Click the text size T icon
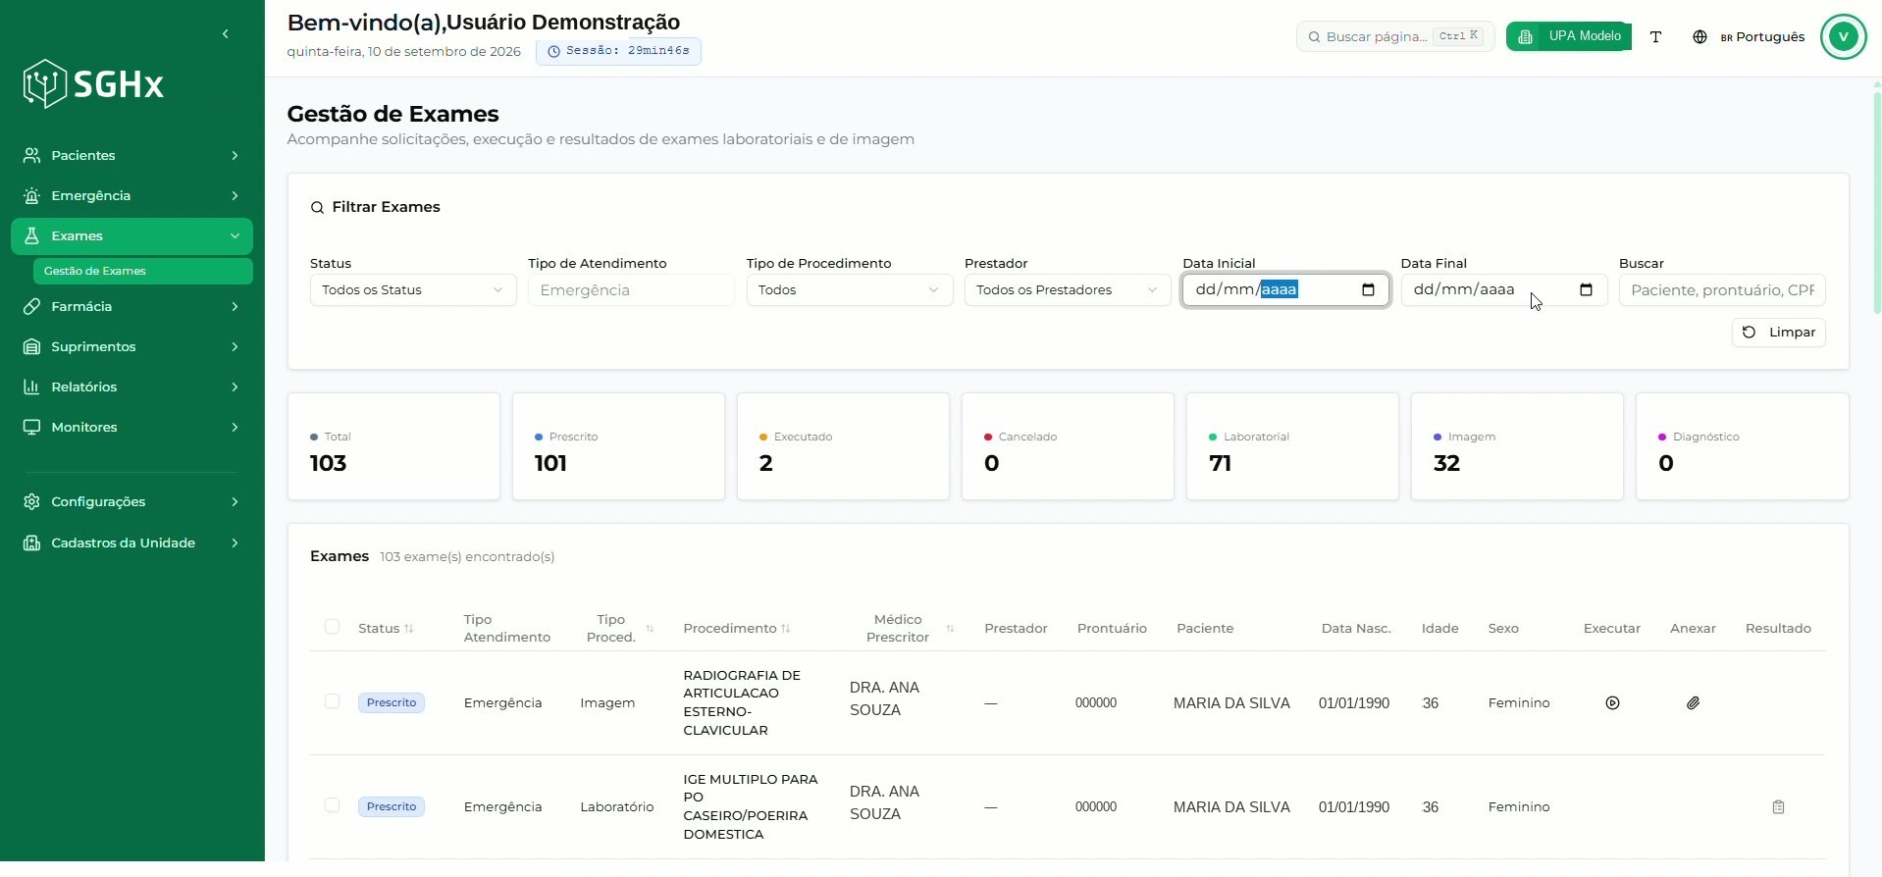The width and height of the screenshot is (1882, 877). pos(1655,36)
